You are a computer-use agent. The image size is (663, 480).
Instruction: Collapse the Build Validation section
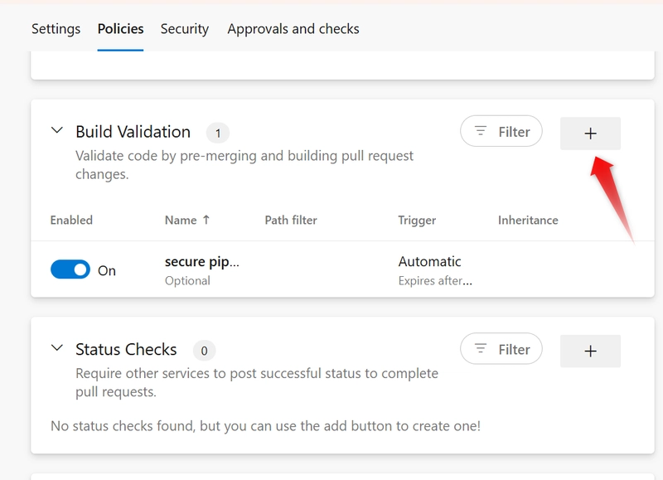57,130
